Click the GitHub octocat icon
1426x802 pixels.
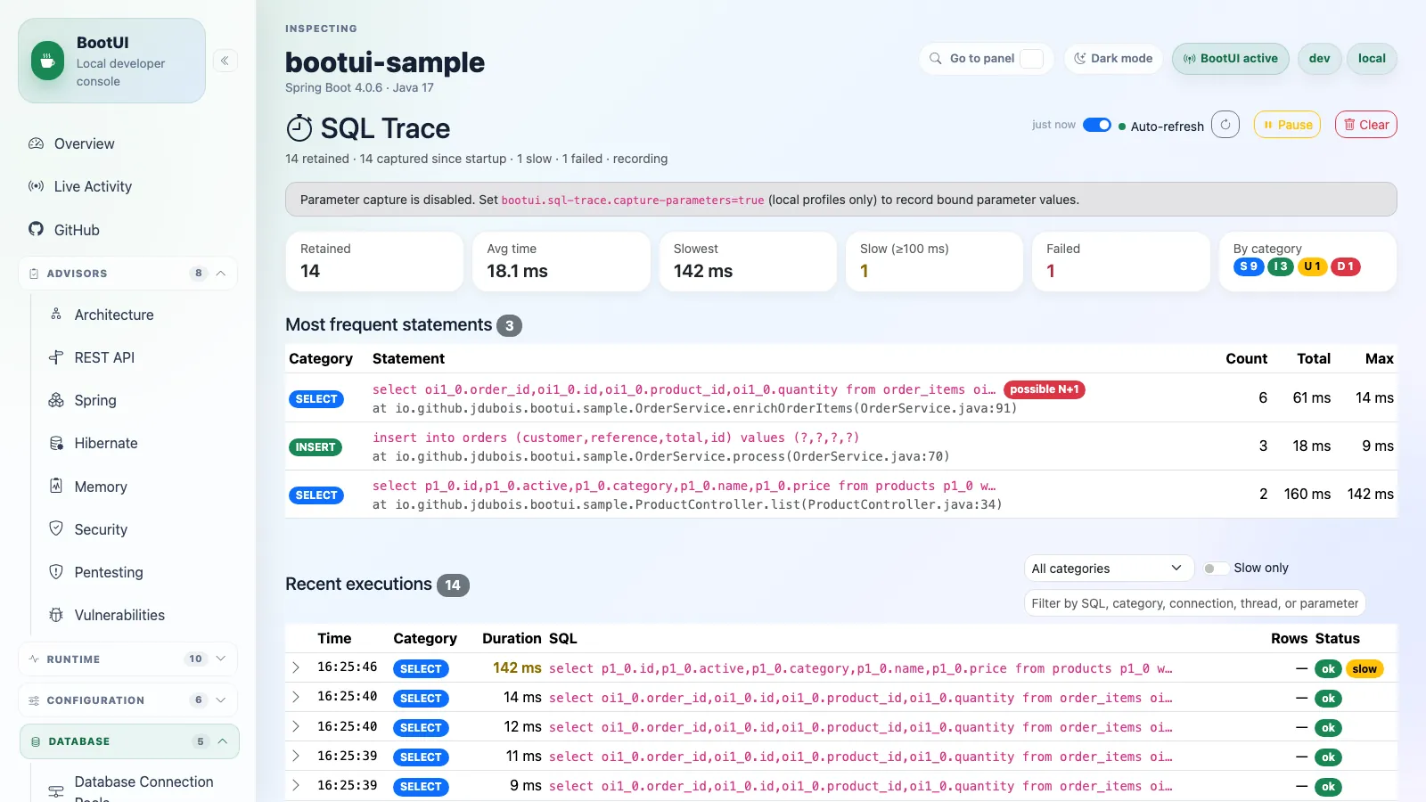point(36,229)
